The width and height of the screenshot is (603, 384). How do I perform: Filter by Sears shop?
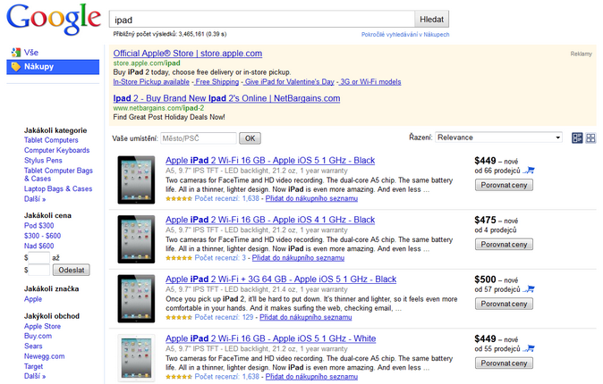click(x=33, y=346)
